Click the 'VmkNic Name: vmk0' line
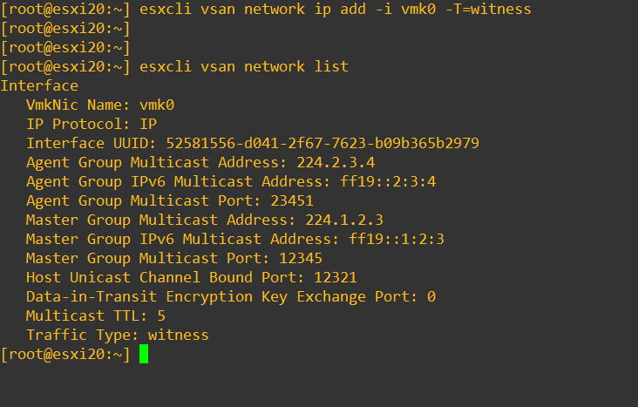638x407 pixels. 100,105
